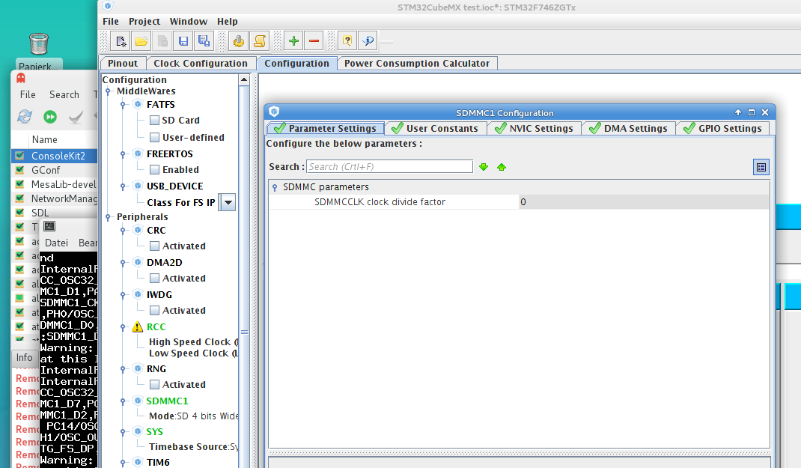Click the configuration tree scrollbar up arrow
The width and height of the screenshot is (801, 468).
[x=244, y=79]
